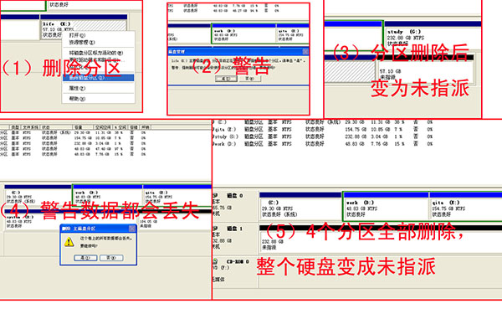The height and width of the screenshot is (314, 502).
Task: Click 否(N) in the 磁盘管理 warning dialog
Action: [250, 79]
